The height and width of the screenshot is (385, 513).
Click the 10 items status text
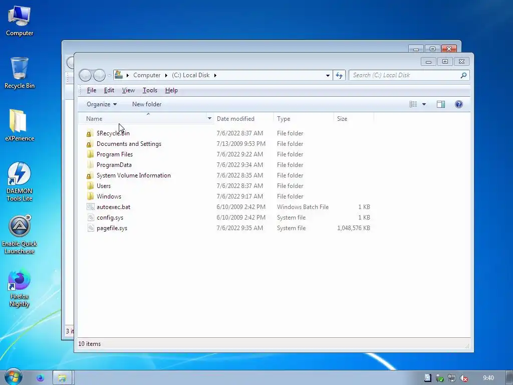89,344
